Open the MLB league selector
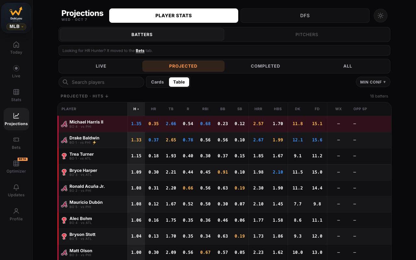This screenshot has height=260, width=416. point(16,27)
